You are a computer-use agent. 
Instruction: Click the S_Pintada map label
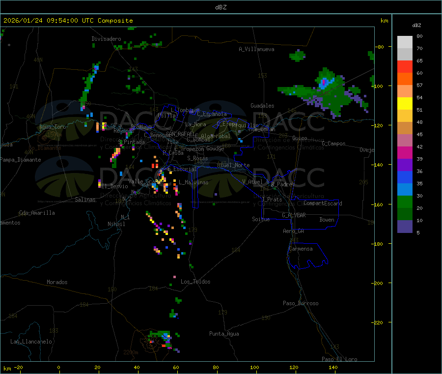[132, 142]
